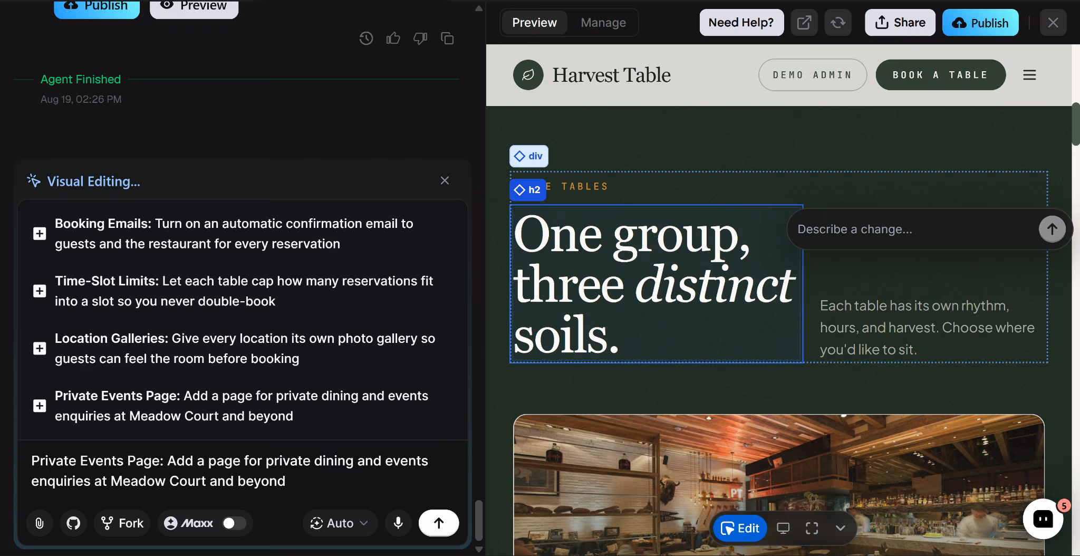Image resolution: width=1080 pixels, height=556 pixels.
Task: Toggle the Maxx mode switch
Action: (234, 523)
